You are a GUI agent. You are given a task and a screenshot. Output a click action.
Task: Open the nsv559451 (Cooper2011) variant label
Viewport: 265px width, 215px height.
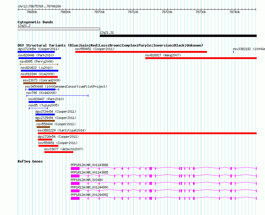[x=58, y=143]
